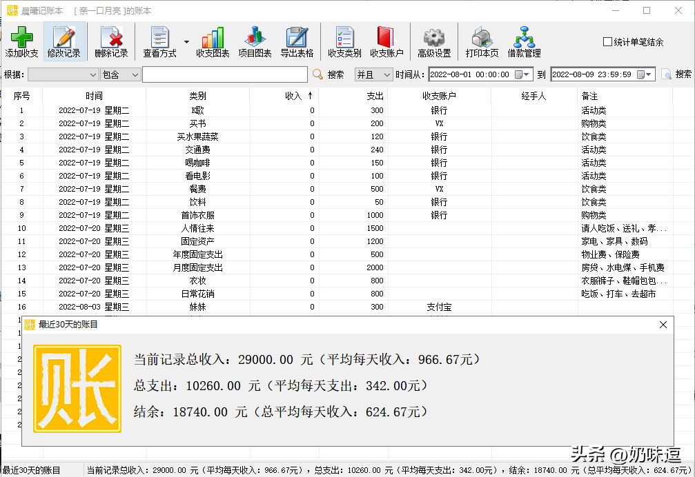Select the 首饰衣服 row
This screenshot has width=695, height=477.
(x=337, y=215)
